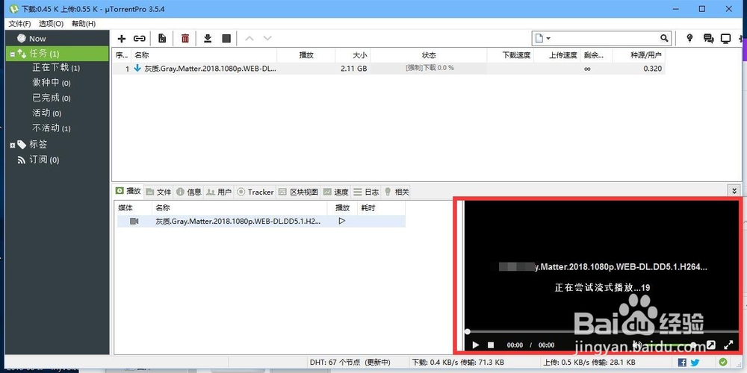Select 活动 (0) filter
747x373 pixels.
click(46, 113)
